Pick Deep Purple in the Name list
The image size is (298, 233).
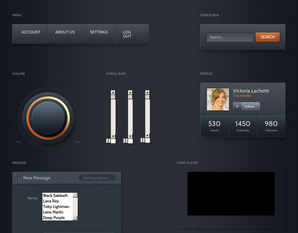54,218
